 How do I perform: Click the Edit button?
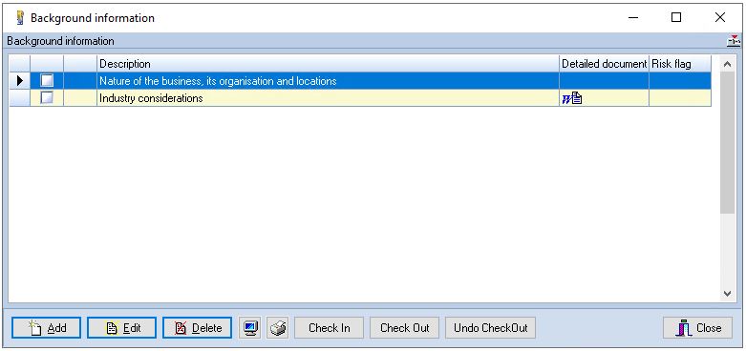point(122,328)
